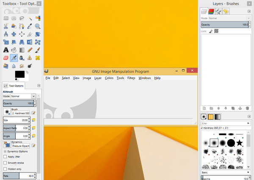Select the Select by Color tool
This screenshot has width=254, height=180.
point(38,18)
